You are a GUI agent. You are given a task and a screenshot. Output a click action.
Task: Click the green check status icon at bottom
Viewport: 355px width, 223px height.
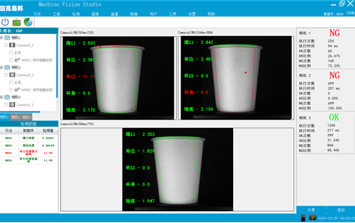(312, 218)
